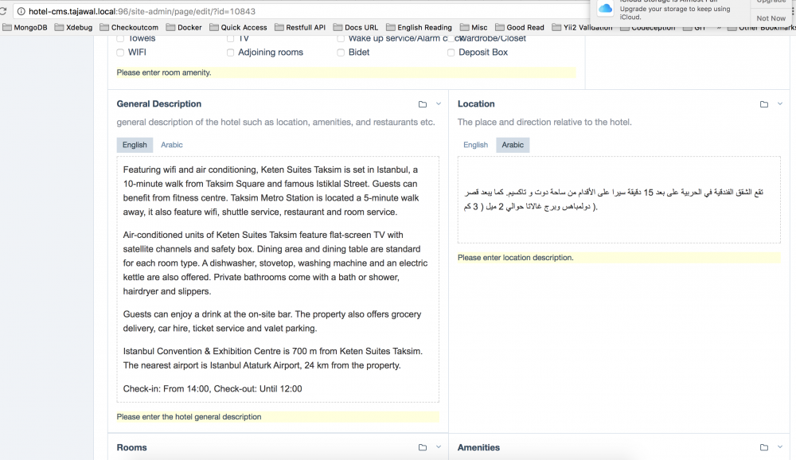Screen dimensions: 796x460
Task: Check the Towels amenity checkbox
Action: click(x=120, y=38)
